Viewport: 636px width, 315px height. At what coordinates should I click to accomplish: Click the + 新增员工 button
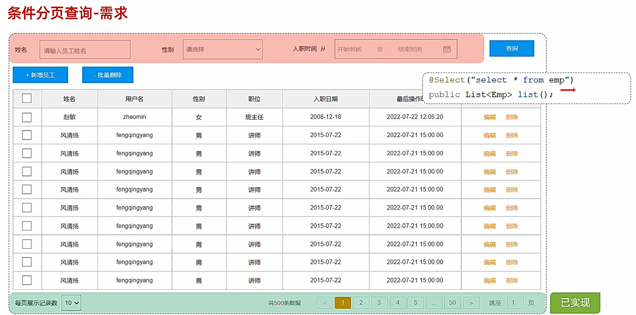40,75
